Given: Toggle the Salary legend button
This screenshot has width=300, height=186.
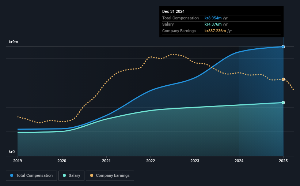Looking at the screenshot, I should 71,176.
